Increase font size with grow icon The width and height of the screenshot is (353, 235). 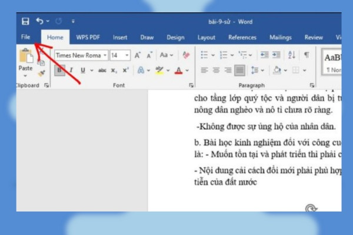(x=138, y=55)
